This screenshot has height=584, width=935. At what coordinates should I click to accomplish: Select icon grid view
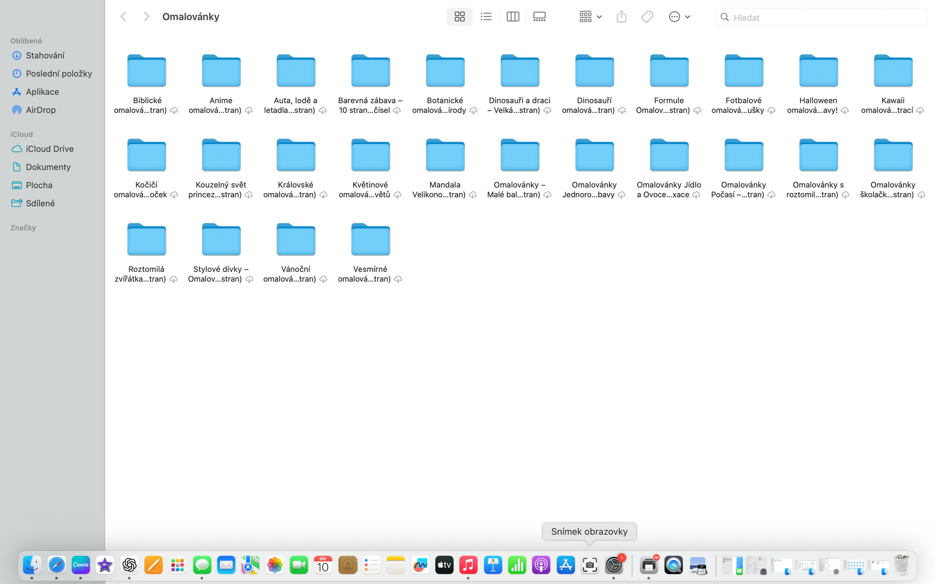pyautogui.click(x=459, y=17)
